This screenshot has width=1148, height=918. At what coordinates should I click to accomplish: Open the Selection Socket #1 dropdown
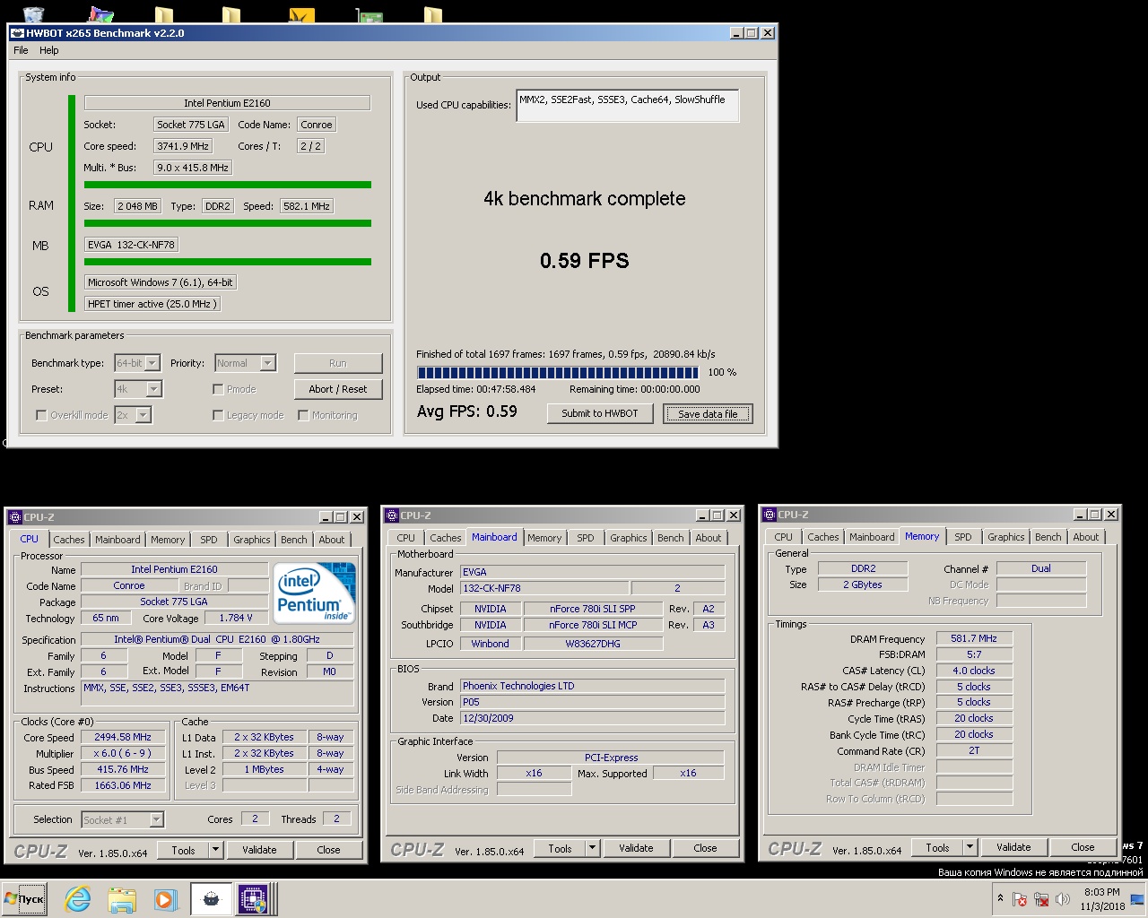123,819
